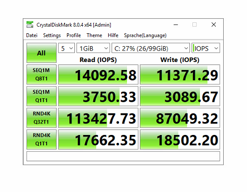Screen dimensions: 247x192
Task: Select SEQ1M Q1T1 read value 3750.33
Action: [98, 96]
